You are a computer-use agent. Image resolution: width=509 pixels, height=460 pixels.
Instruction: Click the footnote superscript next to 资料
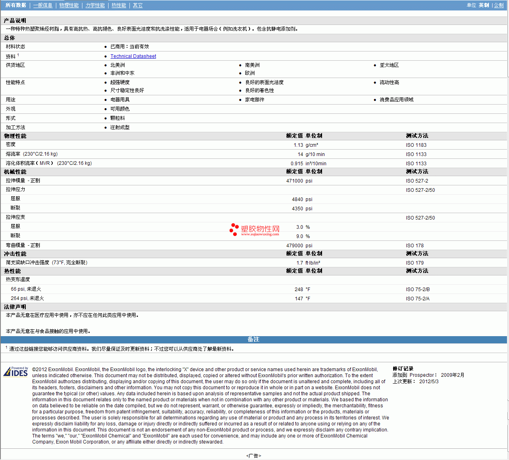coord(18,55)
